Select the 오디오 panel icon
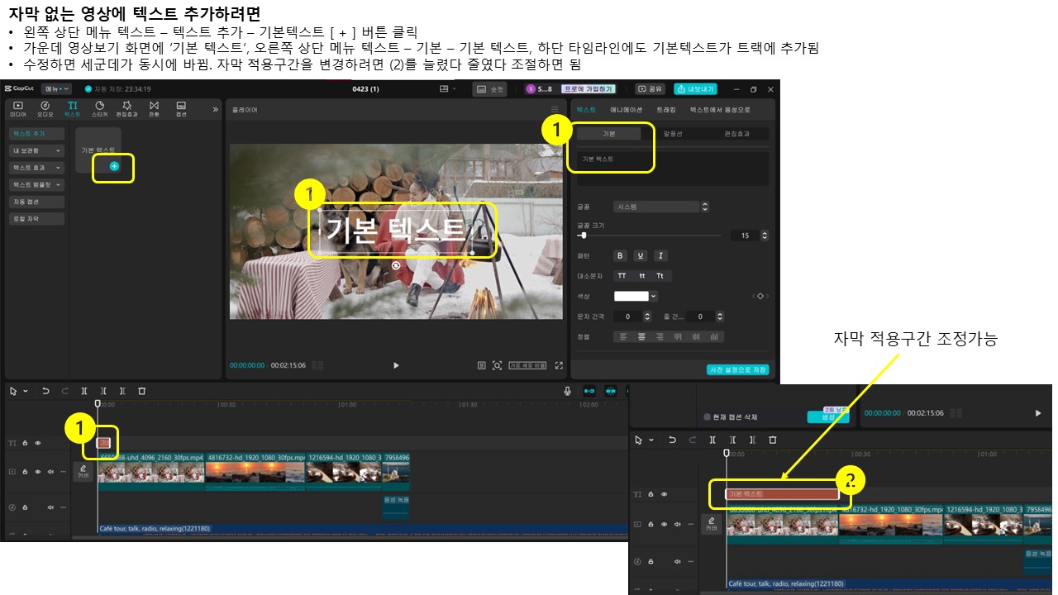 pos(45,109)
